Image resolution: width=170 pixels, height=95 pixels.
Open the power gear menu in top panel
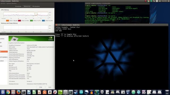169,1
